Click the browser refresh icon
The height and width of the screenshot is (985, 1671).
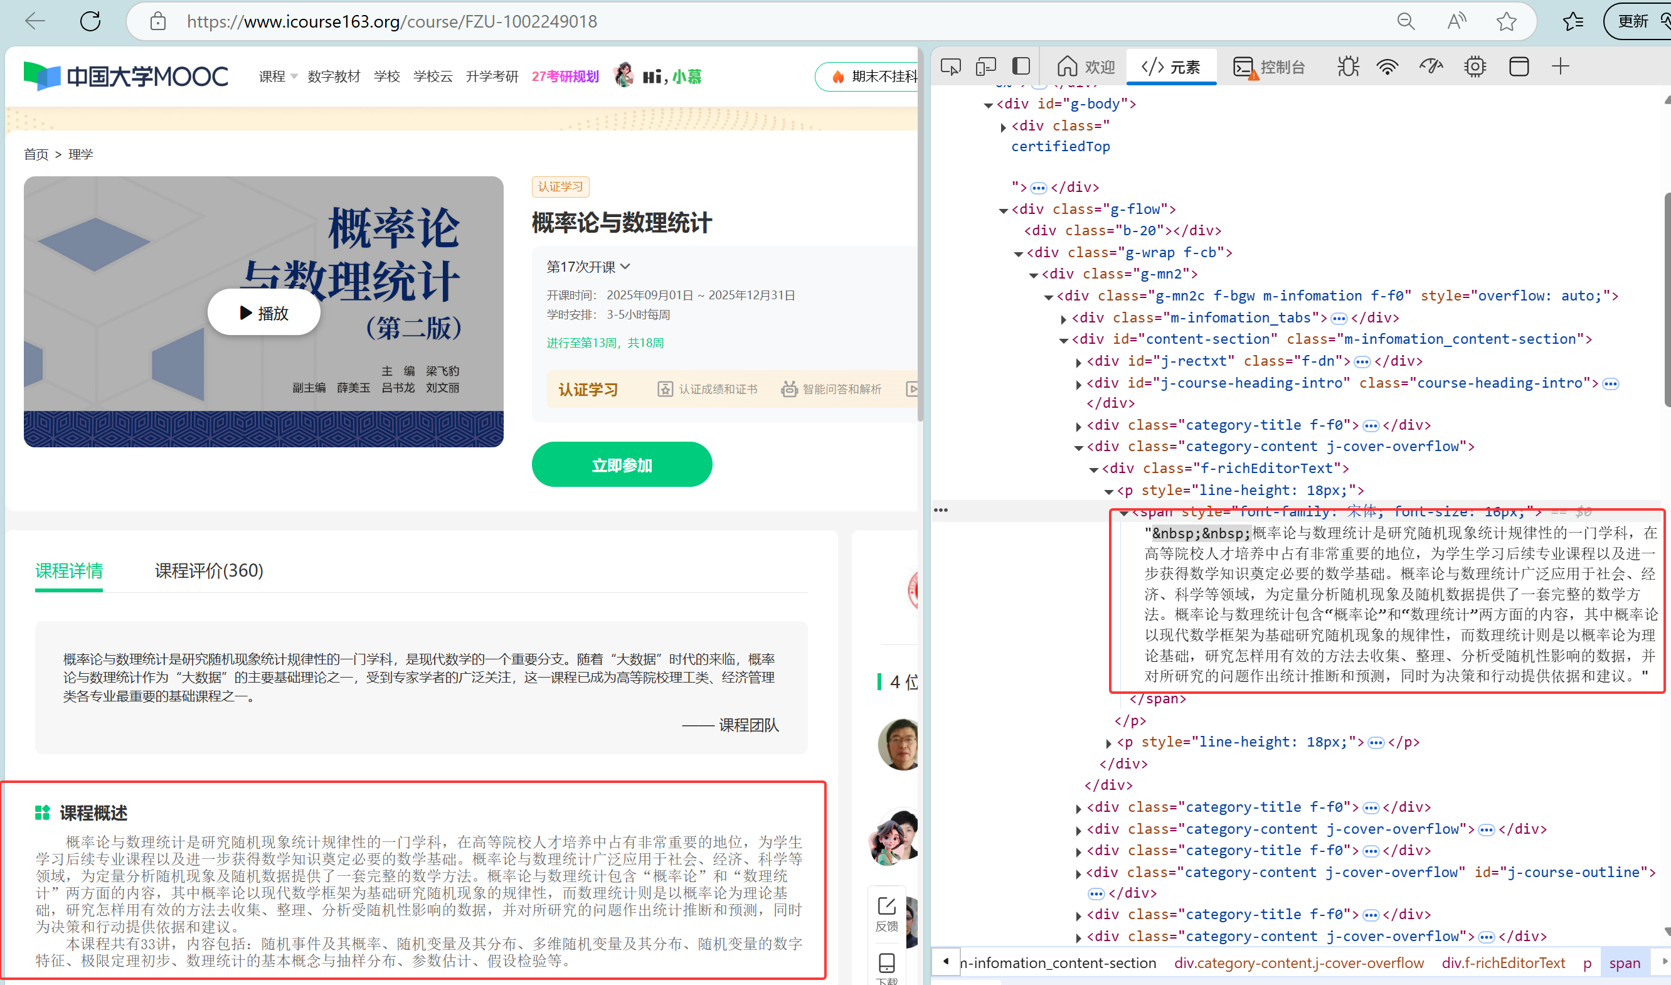90,21
